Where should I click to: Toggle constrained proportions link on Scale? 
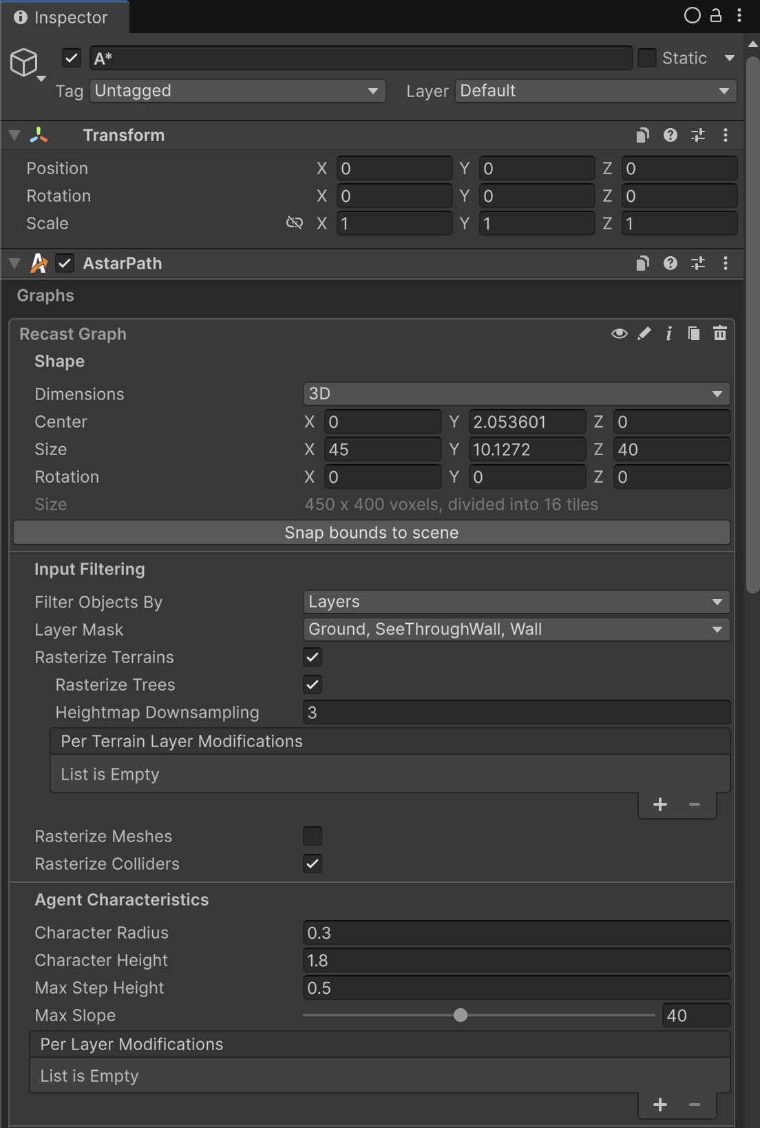tap(295, 223)
